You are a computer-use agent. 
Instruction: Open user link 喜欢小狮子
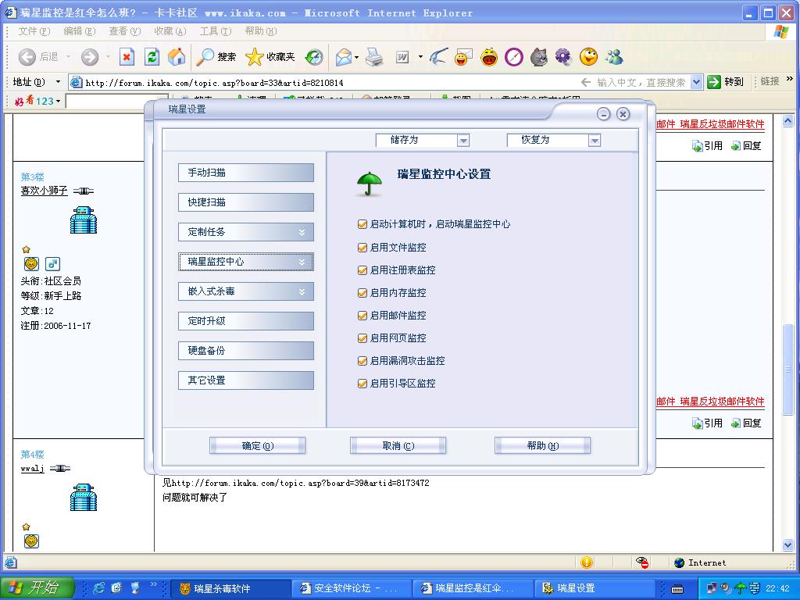click(x=44, y=191)
